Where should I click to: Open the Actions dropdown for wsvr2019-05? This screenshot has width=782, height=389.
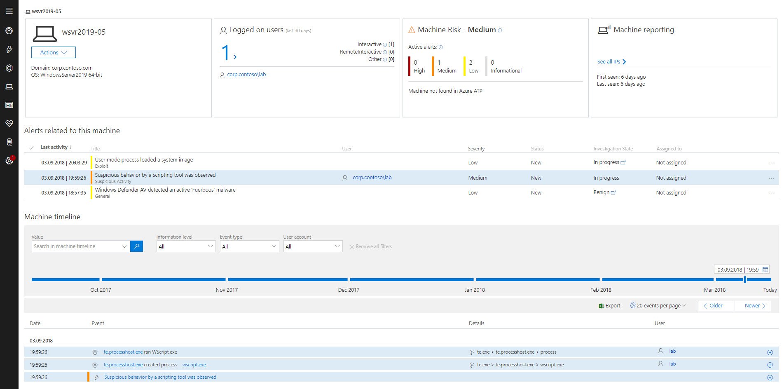pyautogui.click(x=53, y=52)
